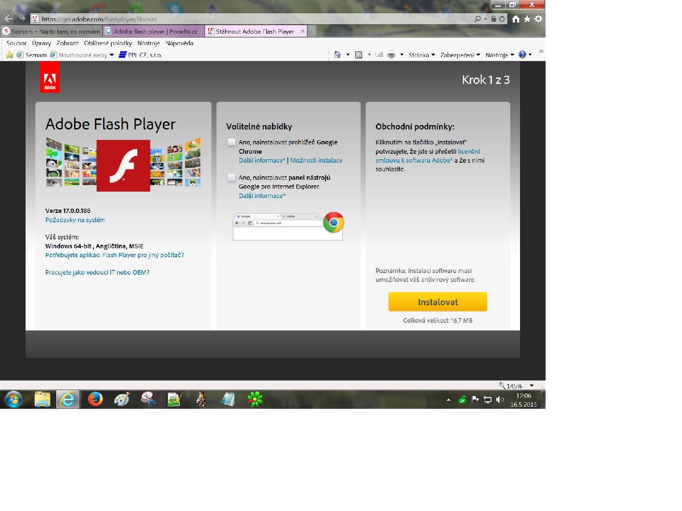Click the Action Center flag tray icon
The width and height of the screenshot is (682, 511).
click(x=475, y=399)
